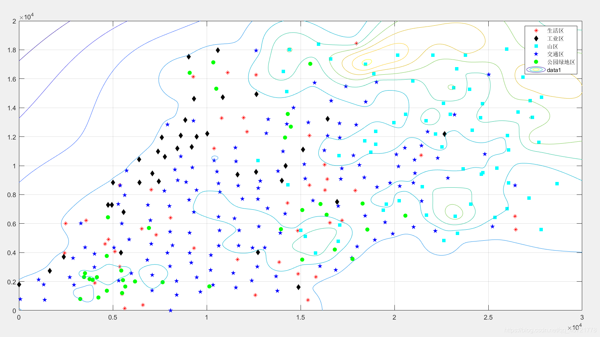Select the 生活区 legend label
The height and width of the screenshot is (337, 600).
tap(555, 31)
